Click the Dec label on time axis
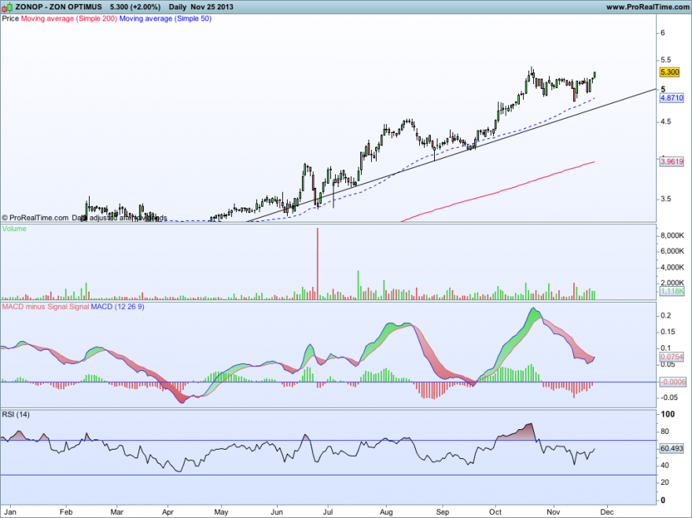Viewport: 692px width, 518px height. pos(607,512)
